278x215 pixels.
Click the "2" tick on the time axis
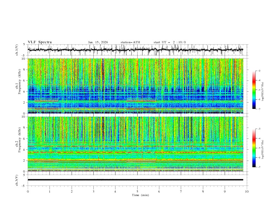pyautogui.click(x=72, y=191)
